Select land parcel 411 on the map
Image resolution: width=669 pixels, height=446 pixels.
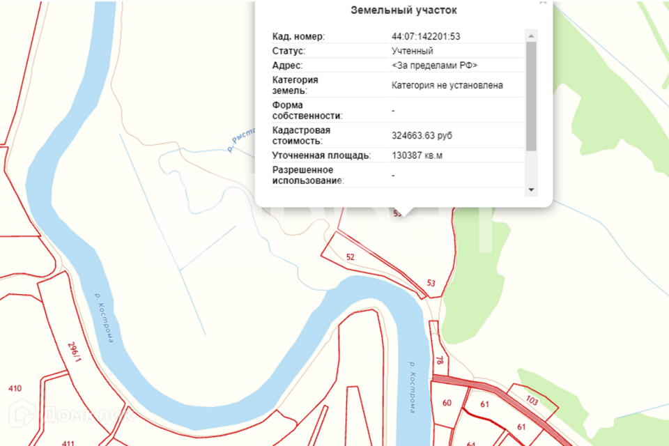[68, 443]
